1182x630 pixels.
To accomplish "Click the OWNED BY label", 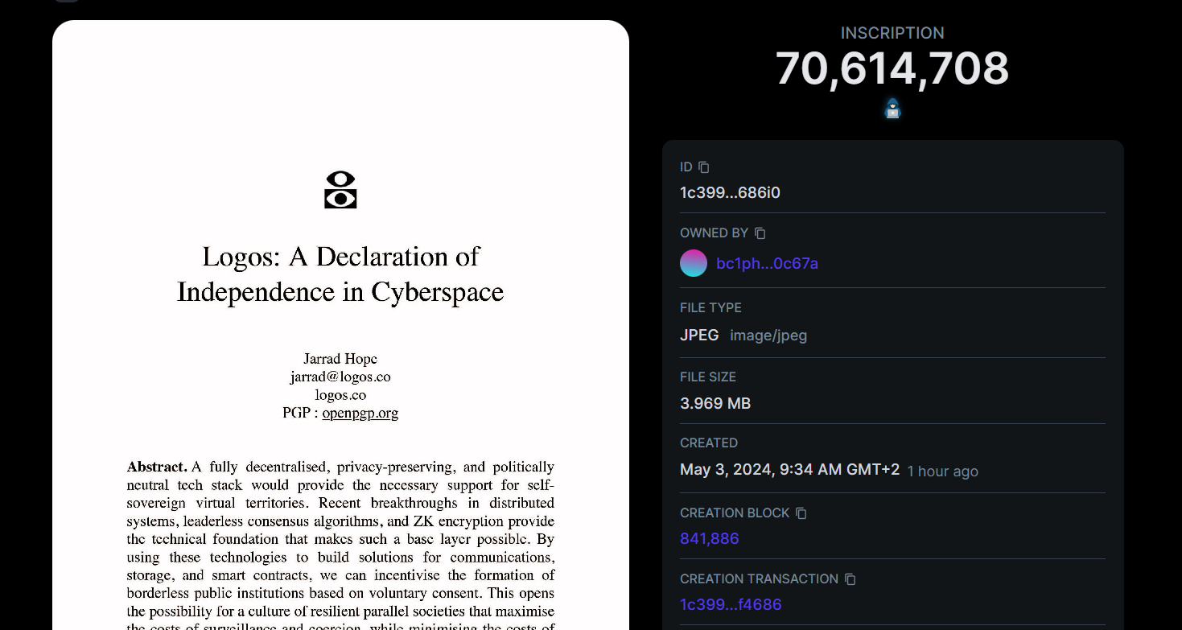I will pyautogui.click(x=714, y=233).
